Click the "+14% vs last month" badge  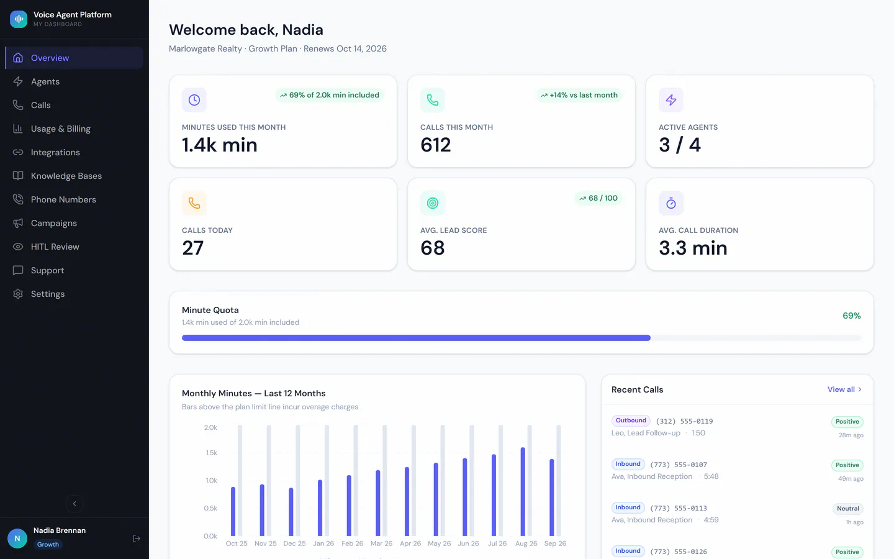[x=579, y=95]
